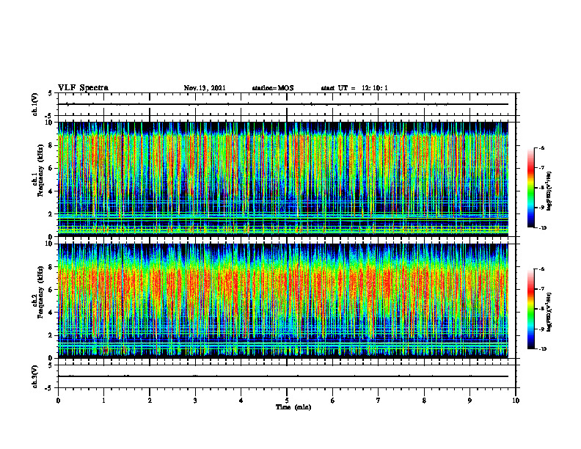Click the "-10" tick on lower color bar

pos(543,349)
